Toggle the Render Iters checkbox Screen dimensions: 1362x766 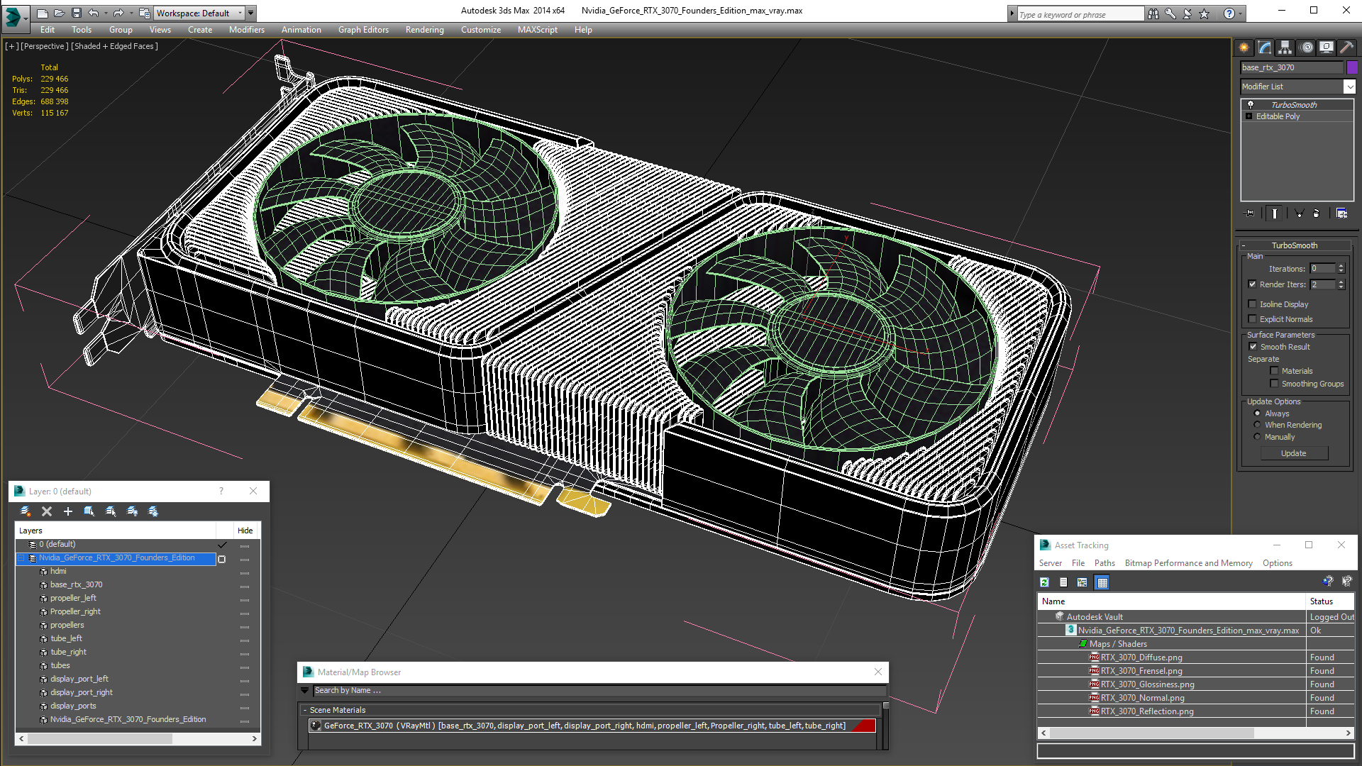coord(1253,284)
